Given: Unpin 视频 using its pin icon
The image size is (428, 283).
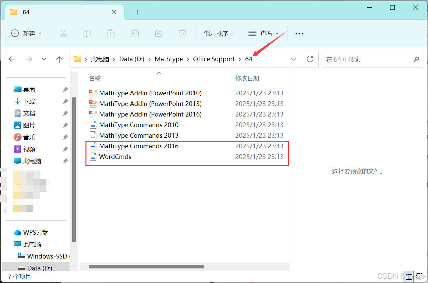Looking at the screenshot, I should [x=65, y=149].
